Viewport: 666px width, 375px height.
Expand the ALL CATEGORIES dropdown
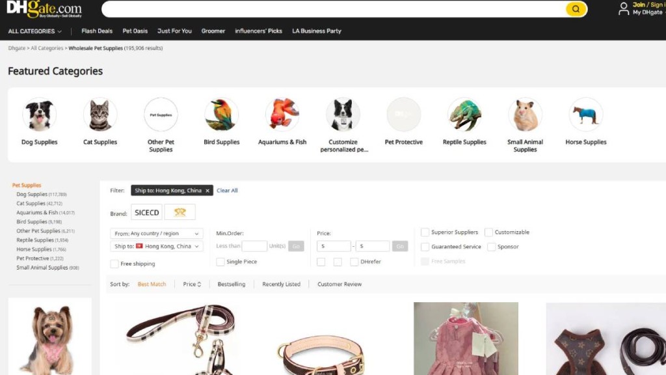tap(35, 31)
